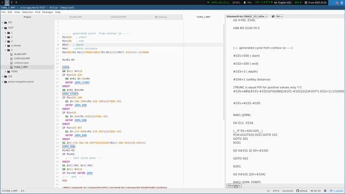Switch to the BLANK.MPF editor tab
Screen dimensions: 345x194
pyautogui.click(x=75, y=17)
